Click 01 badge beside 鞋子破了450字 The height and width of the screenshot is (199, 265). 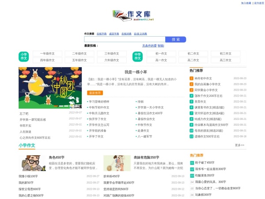(192, 163)
